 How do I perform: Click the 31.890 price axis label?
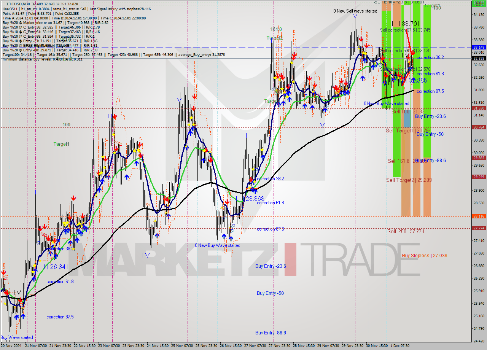click(x=479, y=90)
